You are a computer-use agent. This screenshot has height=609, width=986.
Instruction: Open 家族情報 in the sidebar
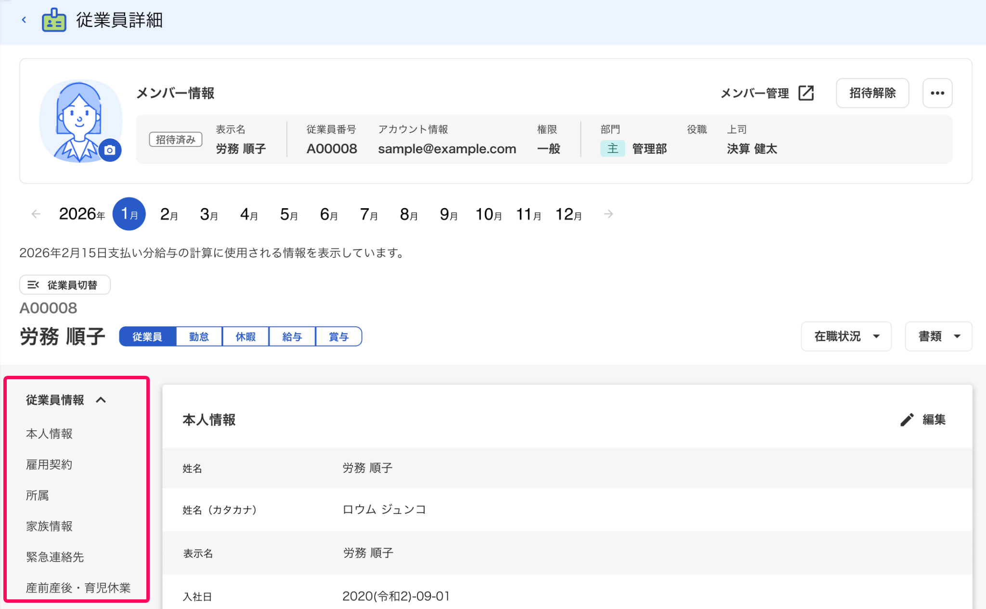point(49,526)
